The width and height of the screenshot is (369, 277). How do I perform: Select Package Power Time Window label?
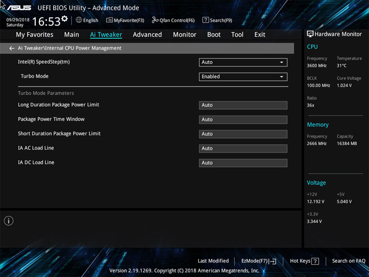51,119
